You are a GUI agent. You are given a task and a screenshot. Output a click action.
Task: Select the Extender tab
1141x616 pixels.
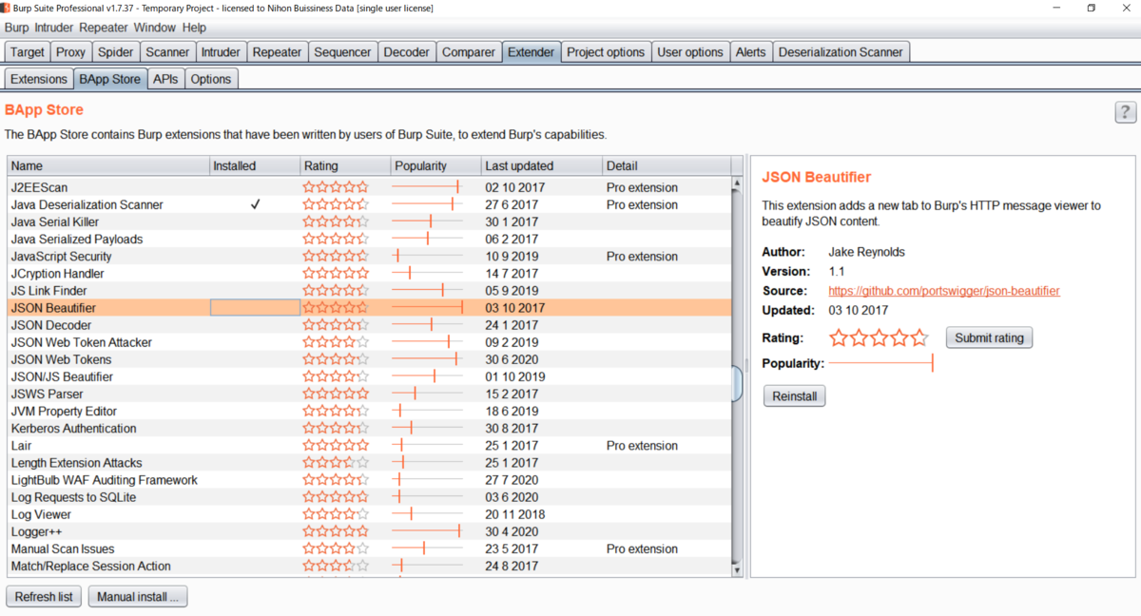pyautogui.click(x=531, y=52)
